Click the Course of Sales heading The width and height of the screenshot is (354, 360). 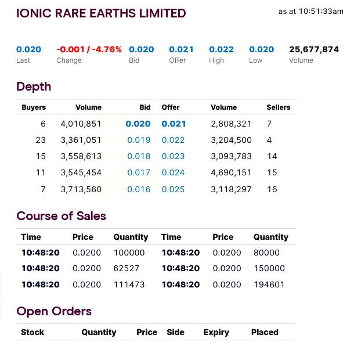click(62, 216)
